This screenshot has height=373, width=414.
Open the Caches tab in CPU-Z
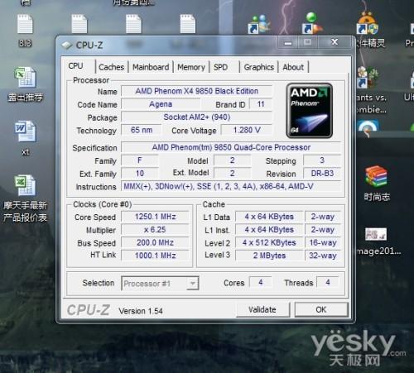tap(112, 67)
